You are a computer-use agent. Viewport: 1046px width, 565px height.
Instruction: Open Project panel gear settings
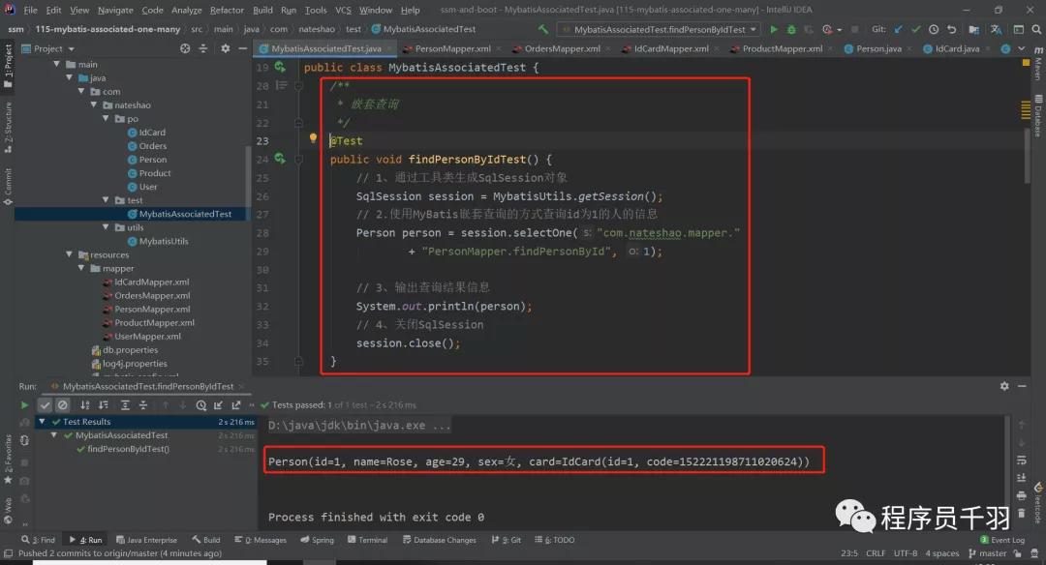click(x=226, y=48)
